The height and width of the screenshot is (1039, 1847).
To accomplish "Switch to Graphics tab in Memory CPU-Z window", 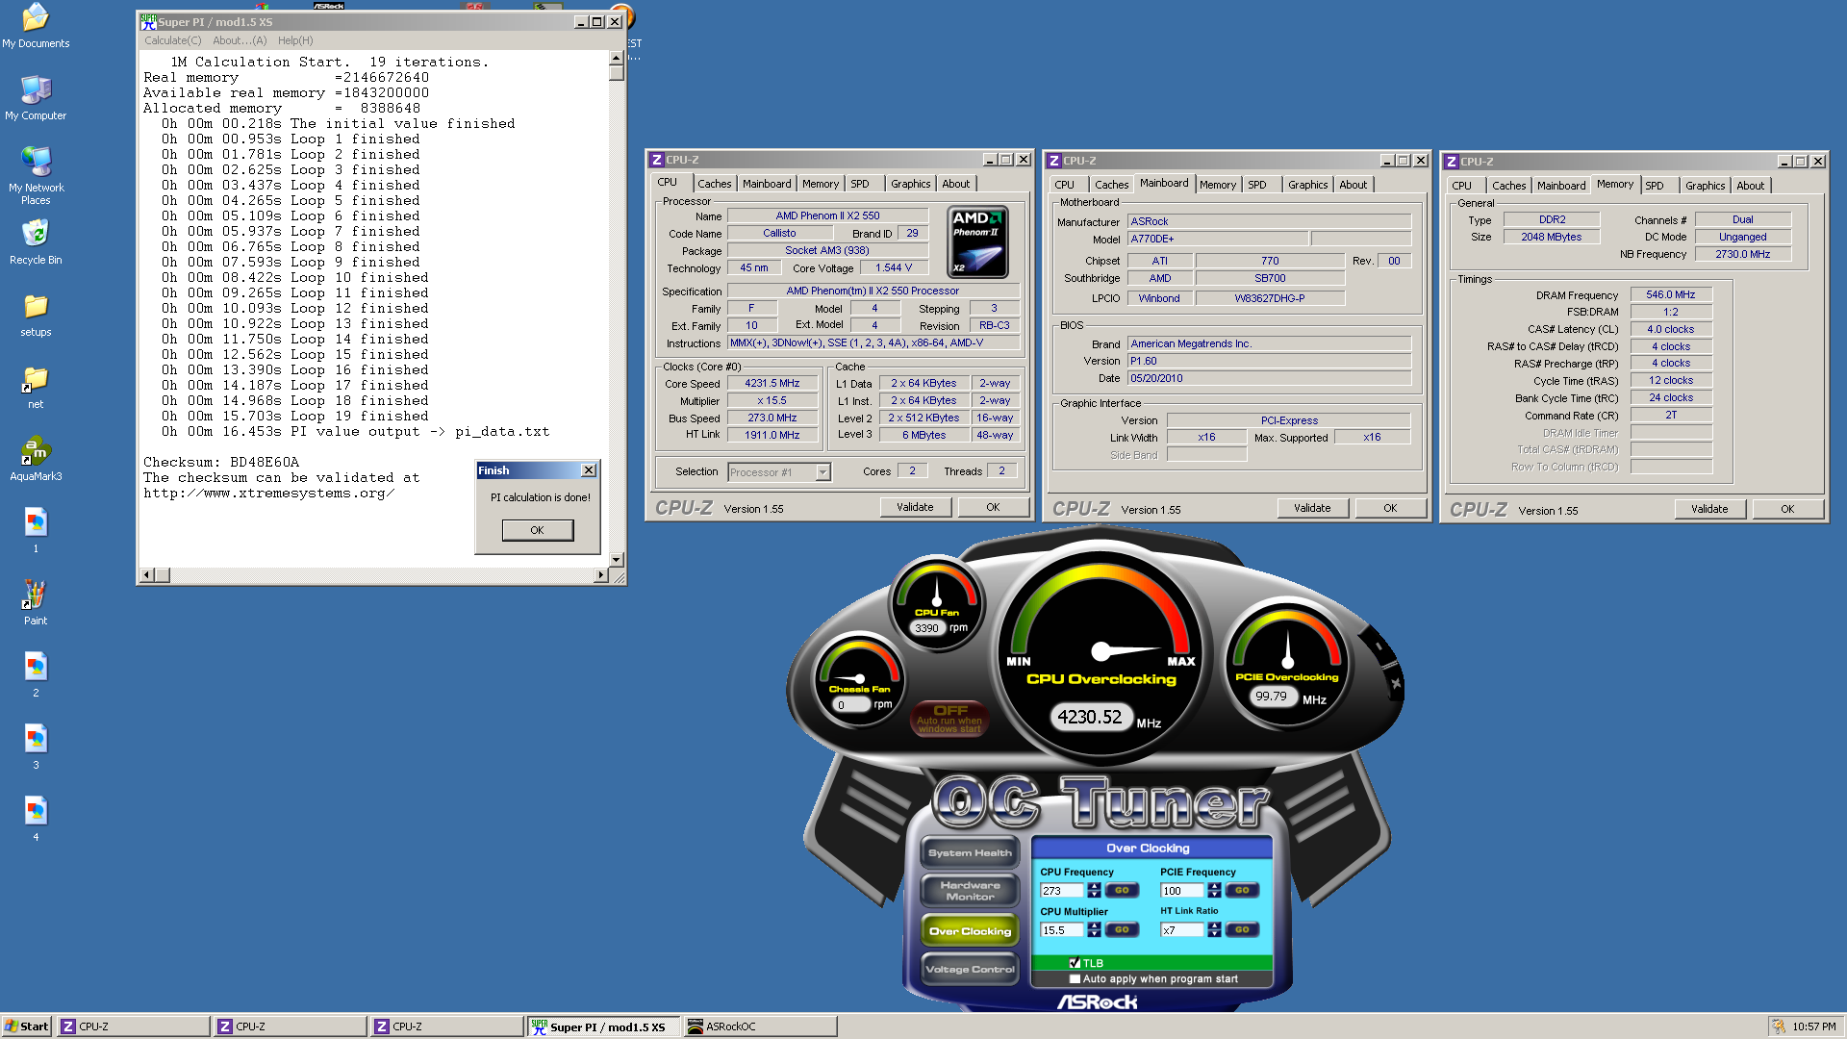I will tap(1705, 186).
